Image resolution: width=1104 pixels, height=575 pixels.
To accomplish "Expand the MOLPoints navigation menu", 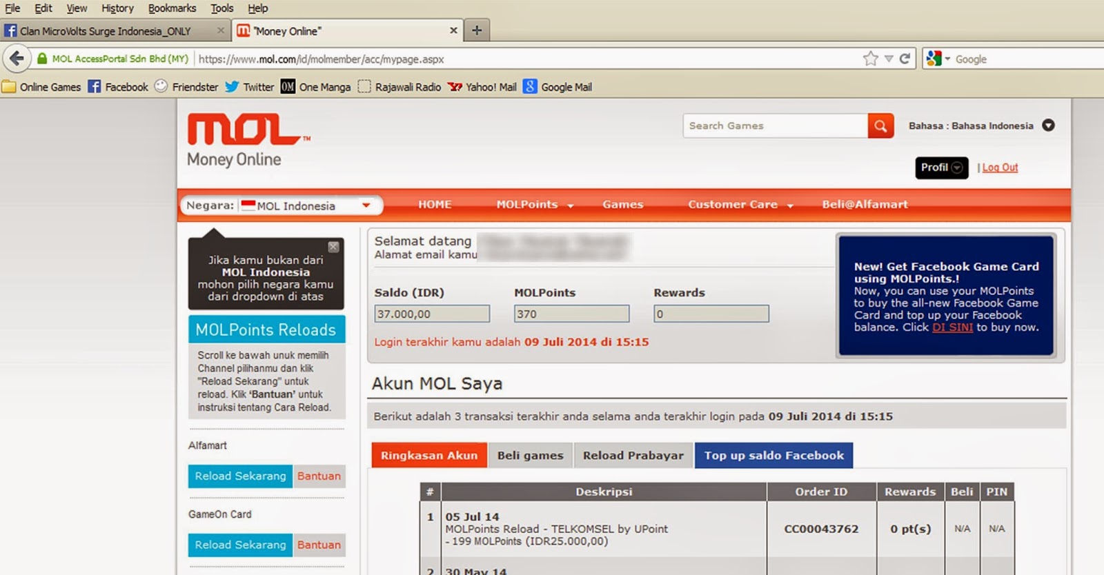I will point(535,205).
